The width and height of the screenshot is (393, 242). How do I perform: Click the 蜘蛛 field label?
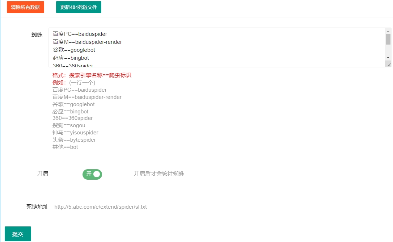pyautogui.click(x=37, y=35)
